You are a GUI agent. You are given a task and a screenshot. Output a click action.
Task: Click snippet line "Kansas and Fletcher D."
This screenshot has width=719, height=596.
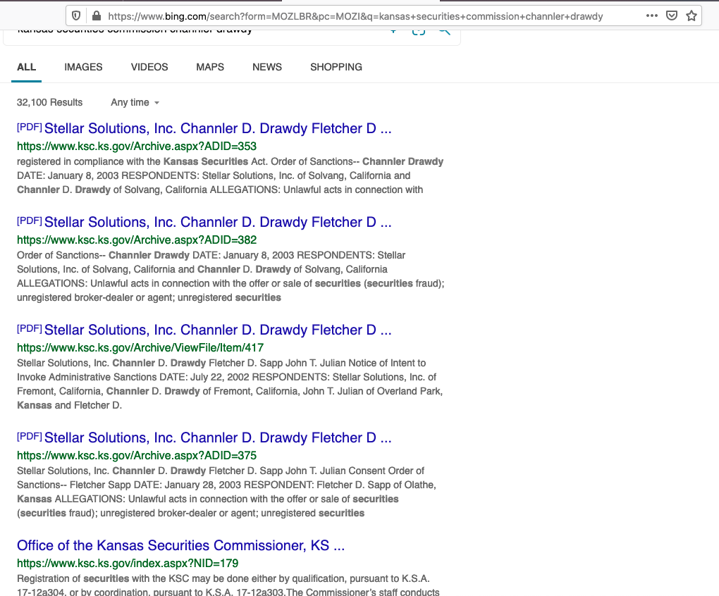point(70,405)
